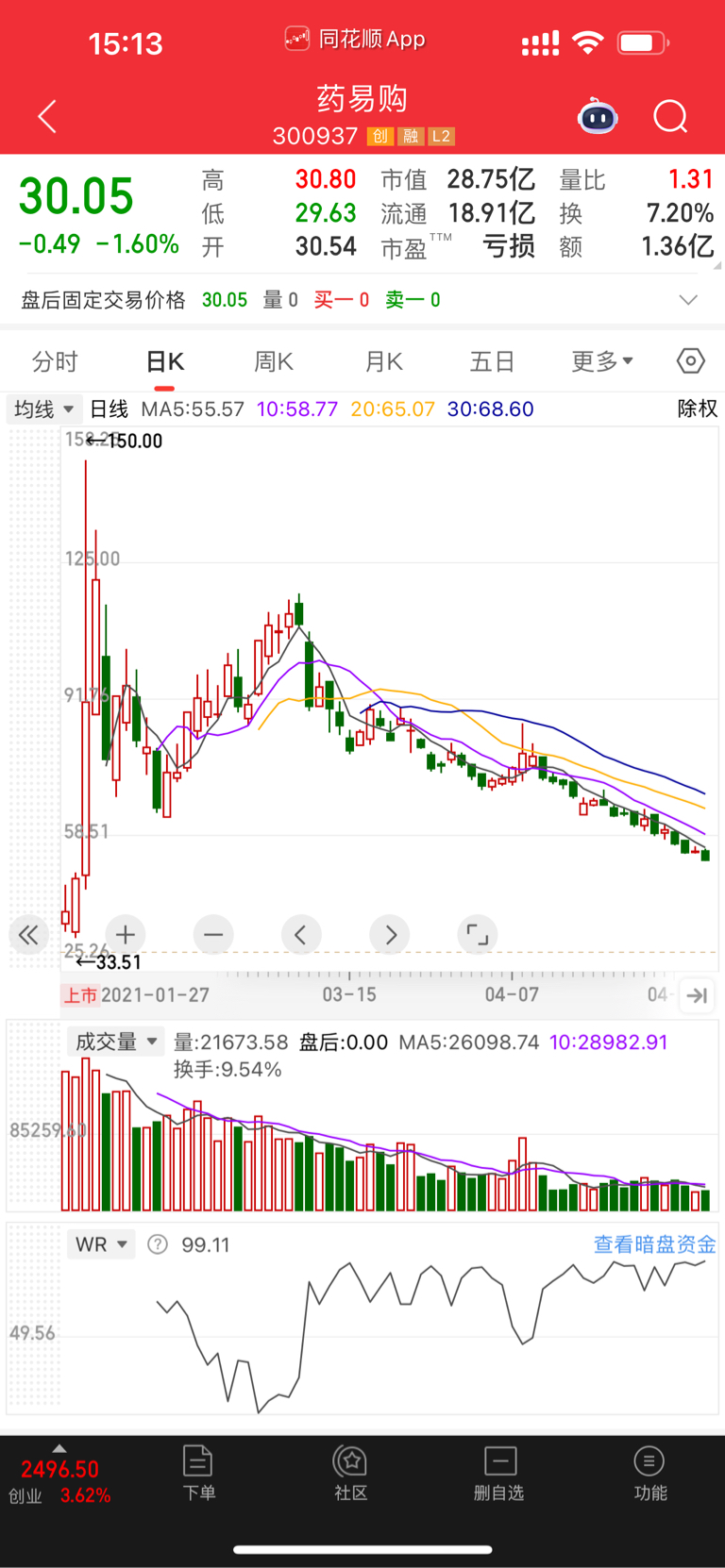Move chart right with arrow button

390,935
